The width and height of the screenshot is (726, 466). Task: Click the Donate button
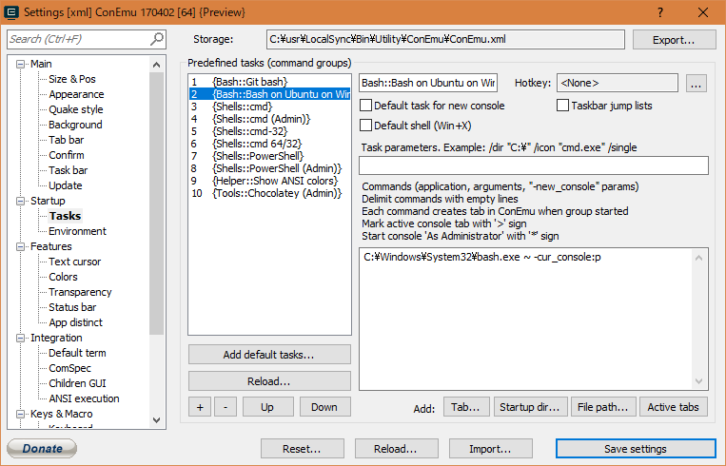tap(42, 449)
